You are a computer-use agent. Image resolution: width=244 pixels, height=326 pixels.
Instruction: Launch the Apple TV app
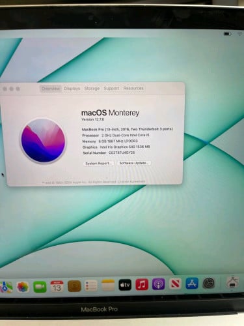click(x=125, y=285)
